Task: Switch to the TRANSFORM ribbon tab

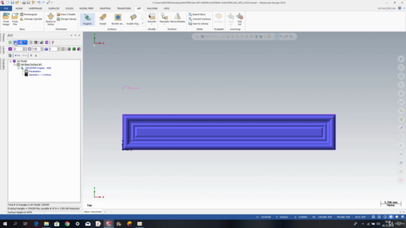Action: coord(124,8)
